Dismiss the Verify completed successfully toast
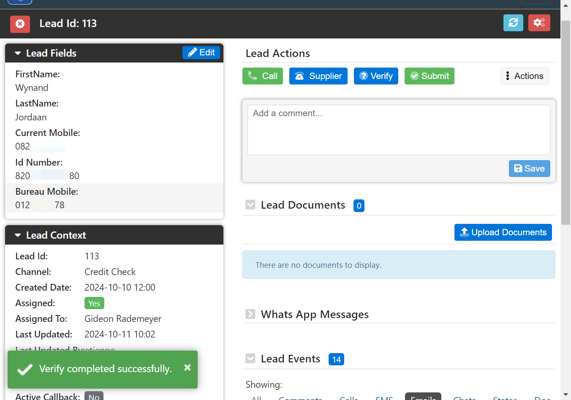The image size is (571, 400). pyautogui.click(x=188, y=367)
